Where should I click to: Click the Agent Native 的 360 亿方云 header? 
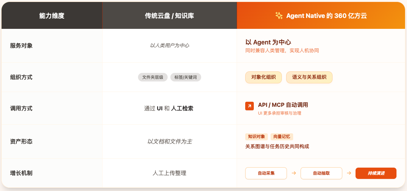pyautogui.click(x=326, y=16)
